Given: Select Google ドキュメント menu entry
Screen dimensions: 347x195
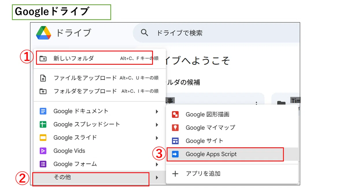Looking at the screenshot, I should (100, 111).
